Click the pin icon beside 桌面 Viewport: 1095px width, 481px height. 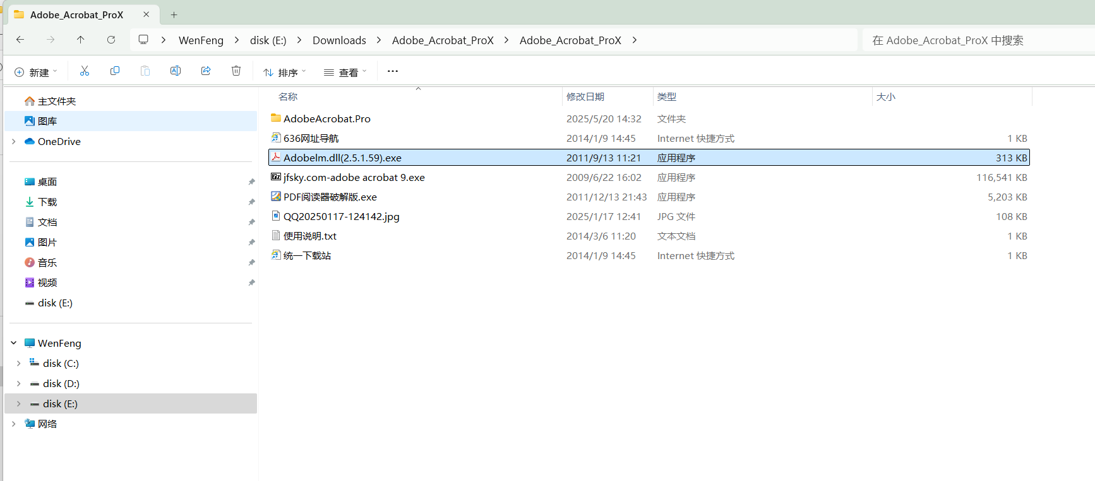(251, 182)
